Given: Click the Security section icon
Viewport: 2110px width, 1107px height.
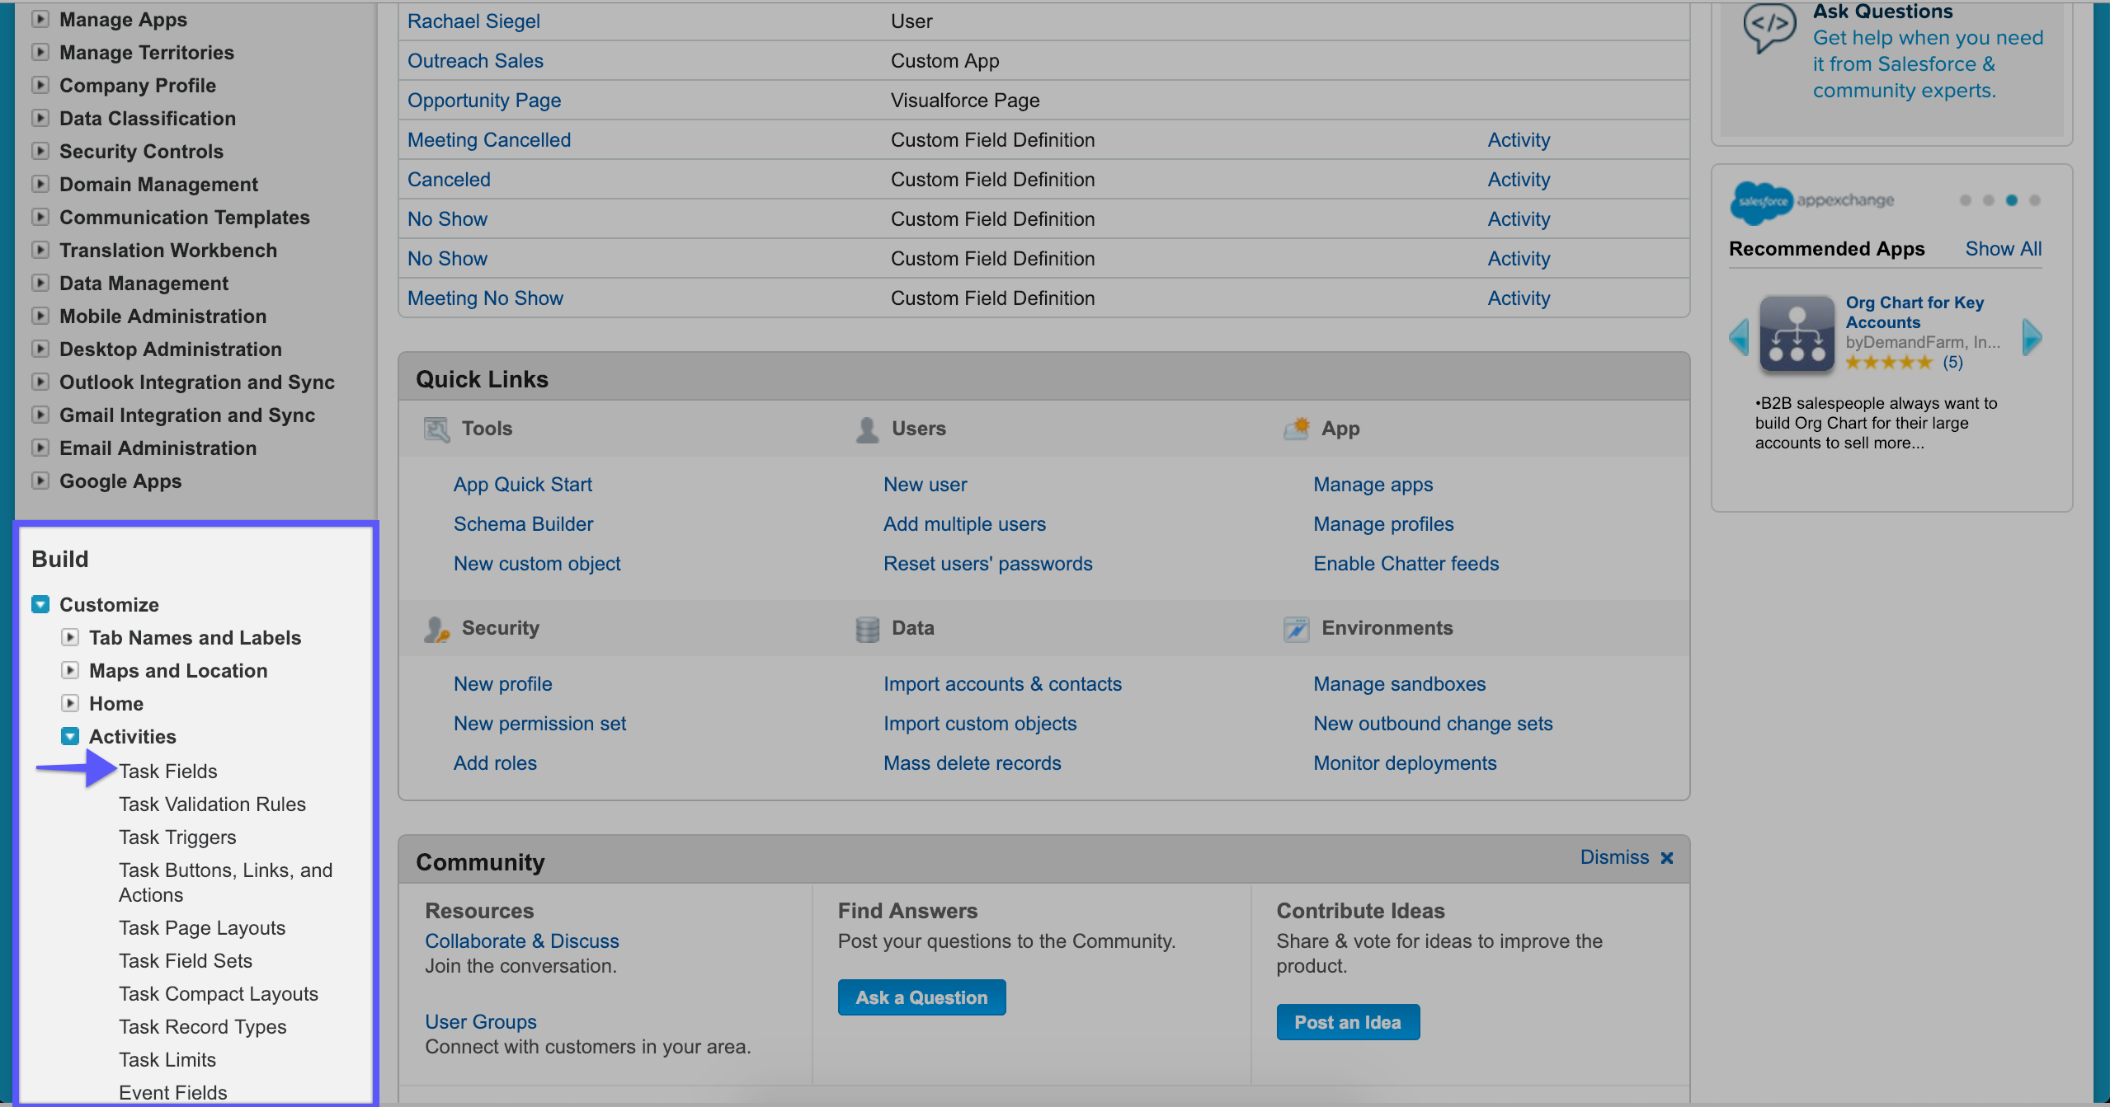Looking at the screenshot, I should (x=434, y=627).
